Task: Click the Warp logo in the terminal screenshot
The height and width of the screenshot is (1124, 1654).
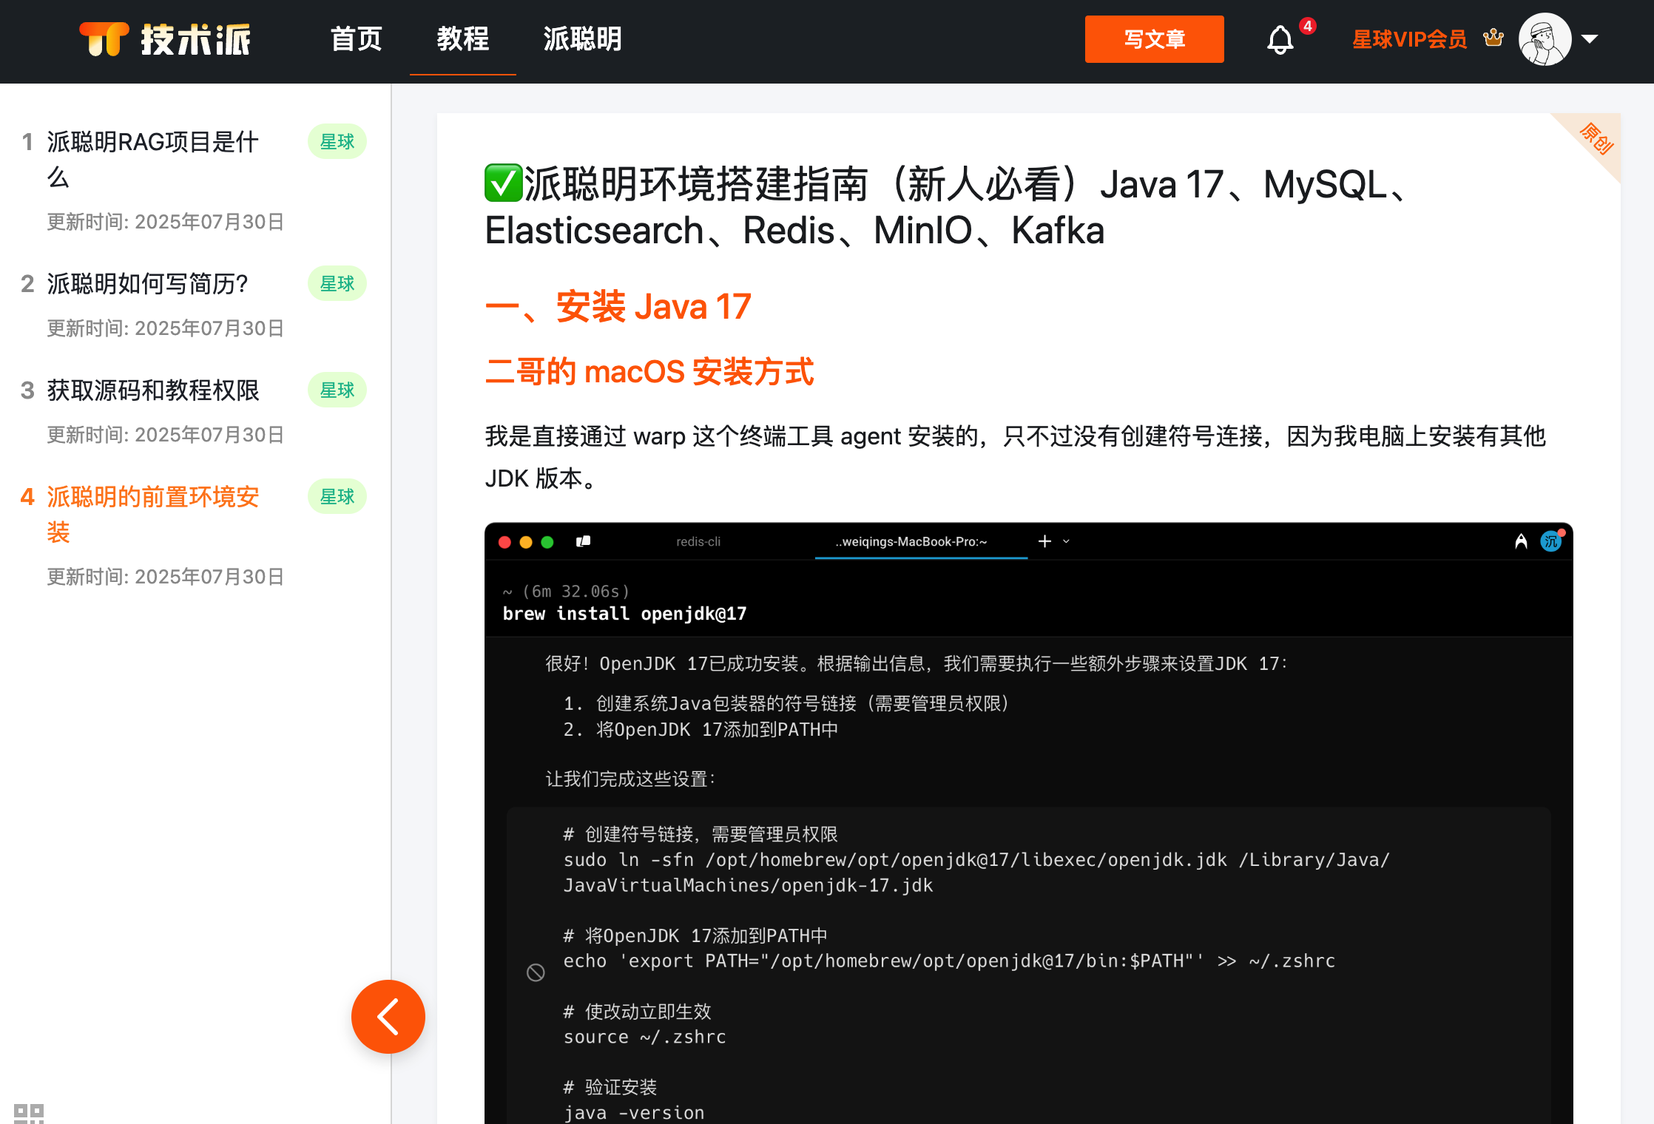Action: coord(582,541)
